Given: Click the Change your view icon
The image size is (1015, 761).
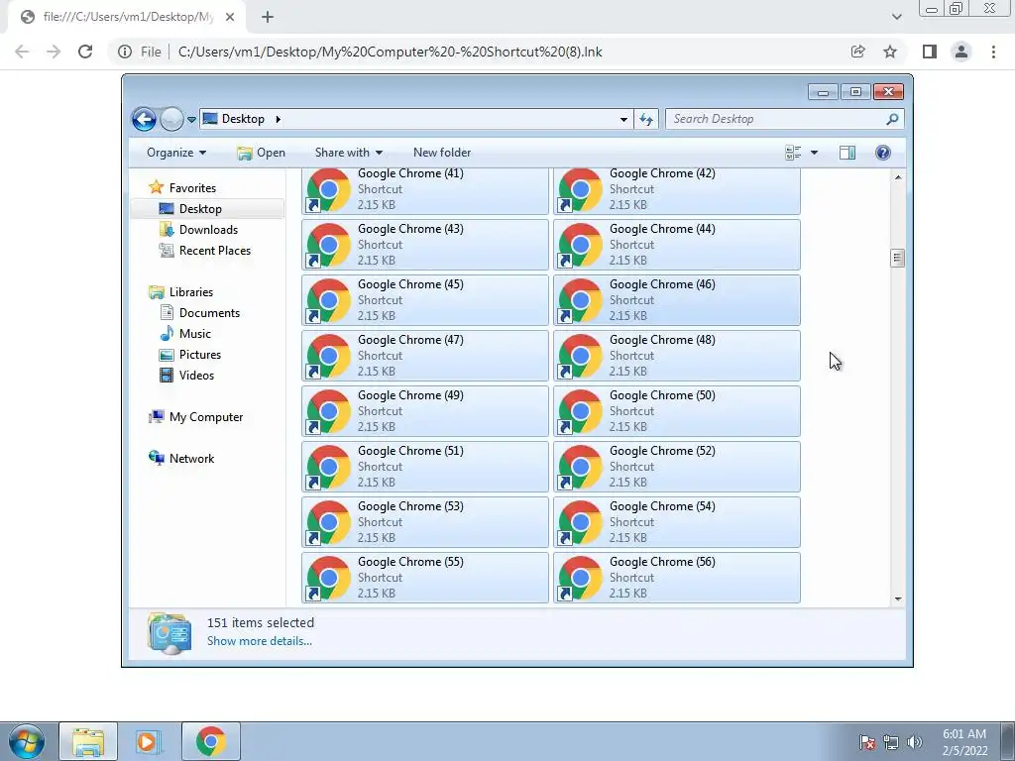Looking at the screenshot, I should (793, 153).
